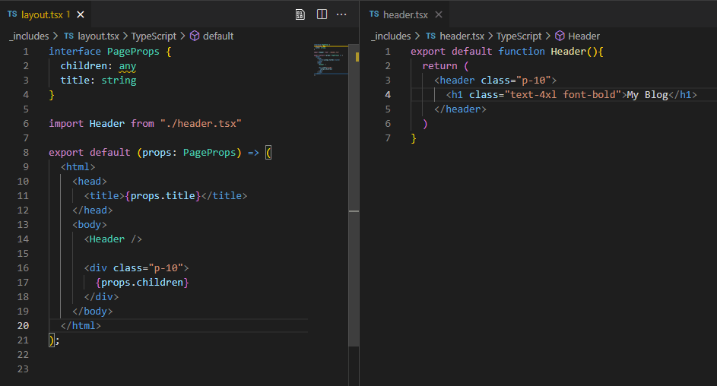Image resolution: width=717 pixels, height=386 pixels.
Task: Click {props.title} expression on line 11
Action: pyautogui.click(x=163, y=195)
